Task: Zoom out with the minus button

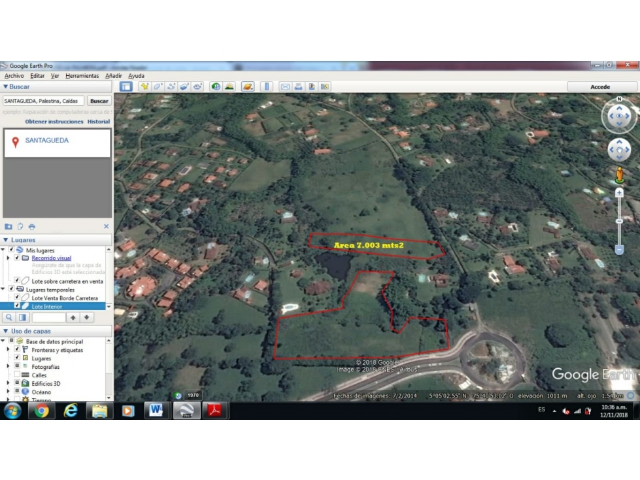Action: point(619,249)
